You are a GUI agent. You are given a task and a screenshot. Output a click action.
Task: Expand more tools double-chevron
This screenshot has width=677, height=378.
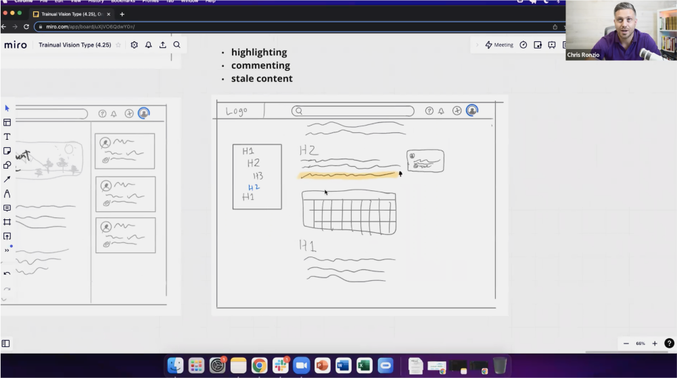click(7, 250)
